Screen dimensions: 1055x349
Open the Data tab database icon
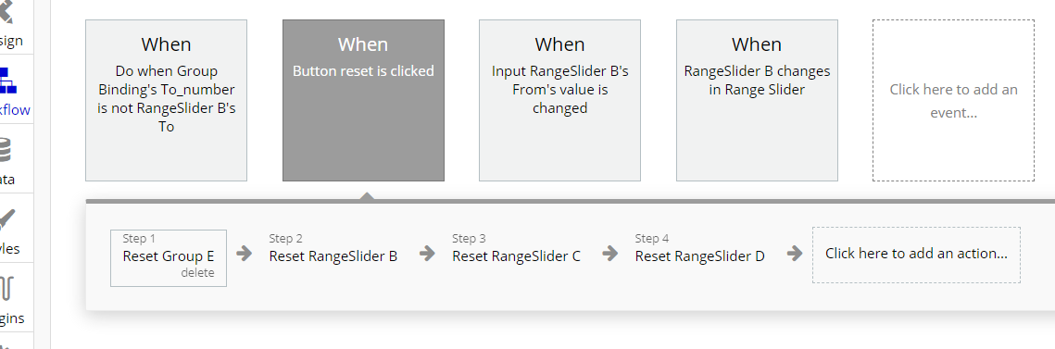click(x=6, y=149)
